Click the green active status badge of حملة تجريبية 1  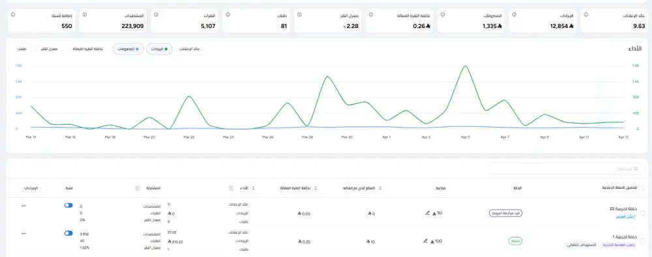click(x=515, y=241)
